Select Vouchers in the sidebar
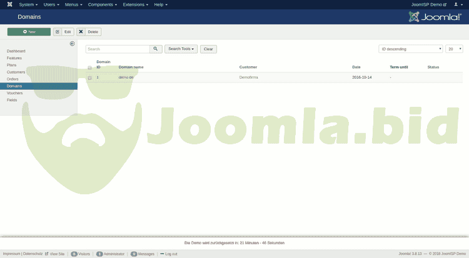469x258 pixels. coord(14,93)
